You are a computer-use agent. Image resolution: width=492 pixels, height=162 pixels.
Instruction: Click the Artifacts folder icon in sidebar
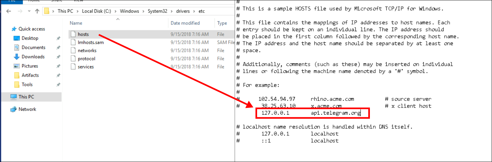tap(17, 75)
